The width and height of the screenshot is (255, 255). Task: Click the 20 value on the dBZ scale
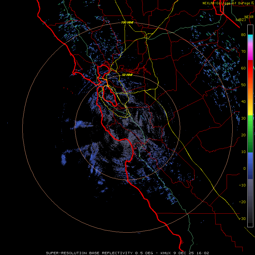pos(243,135)
